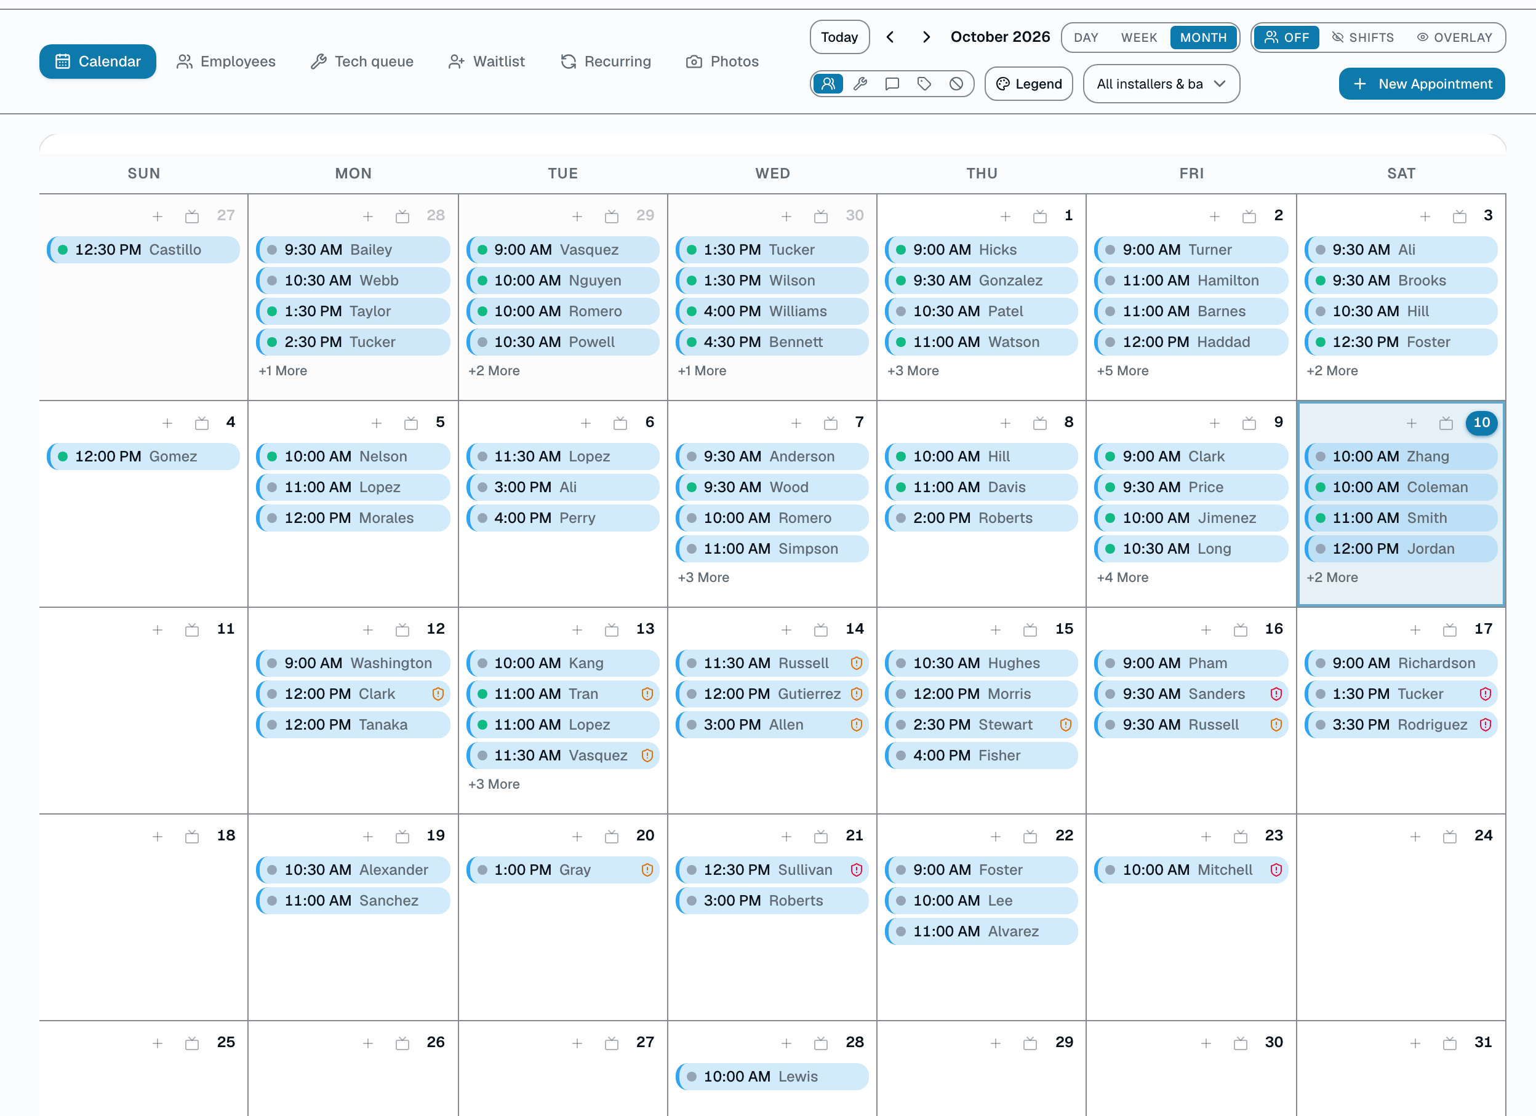Open the Waitlist tab
The width and height of the screenshot is (1536, 1116).
click(x=487, y=62)
